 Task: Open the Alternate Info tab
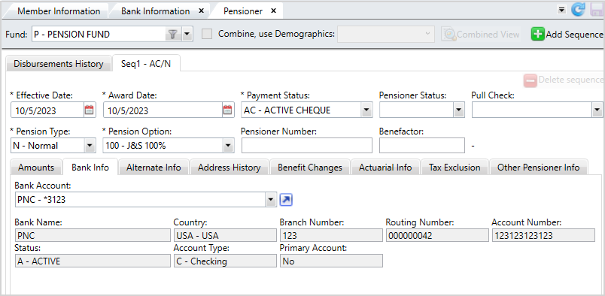[x=154, y=168]
